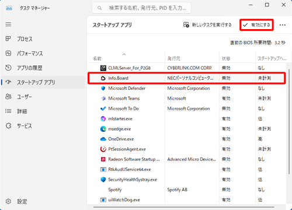Click the sort arrow above 名前
The image size is (292, 210).
pyautogui.click(x=124, y=54)
